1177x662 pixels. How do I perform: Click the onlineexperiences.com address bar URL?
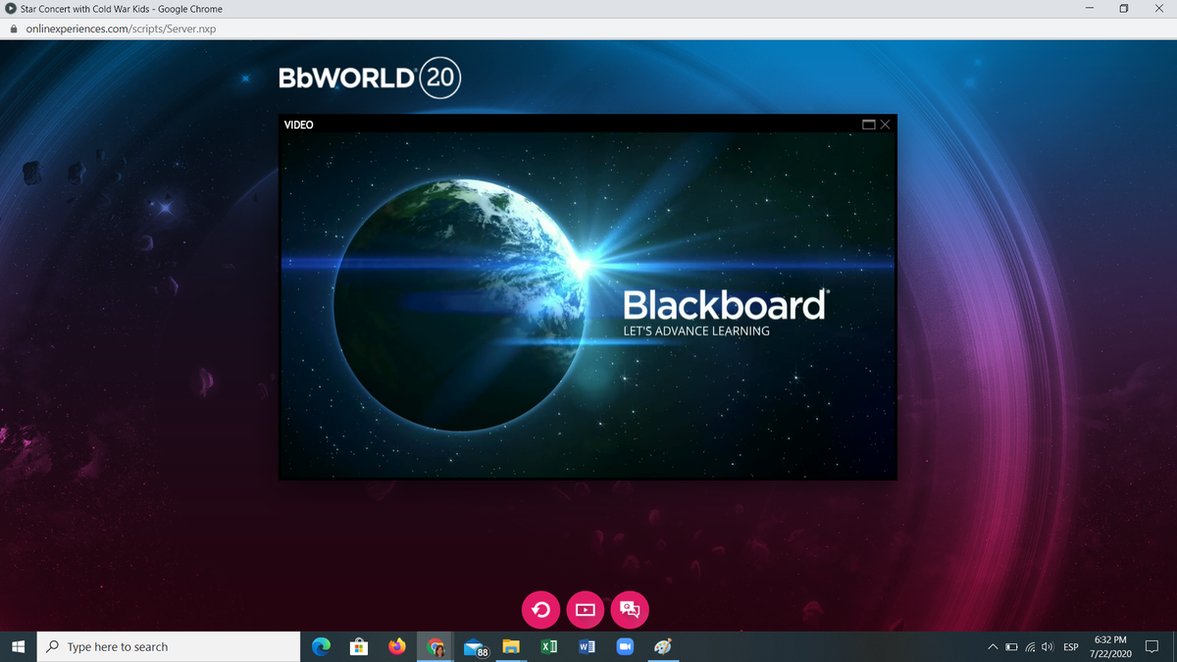click(121, 28)
